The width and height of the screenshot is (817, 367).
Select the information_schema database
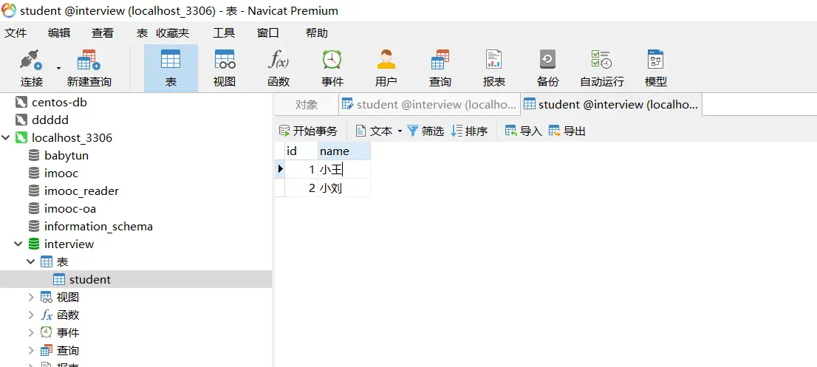tap(98, 227)
